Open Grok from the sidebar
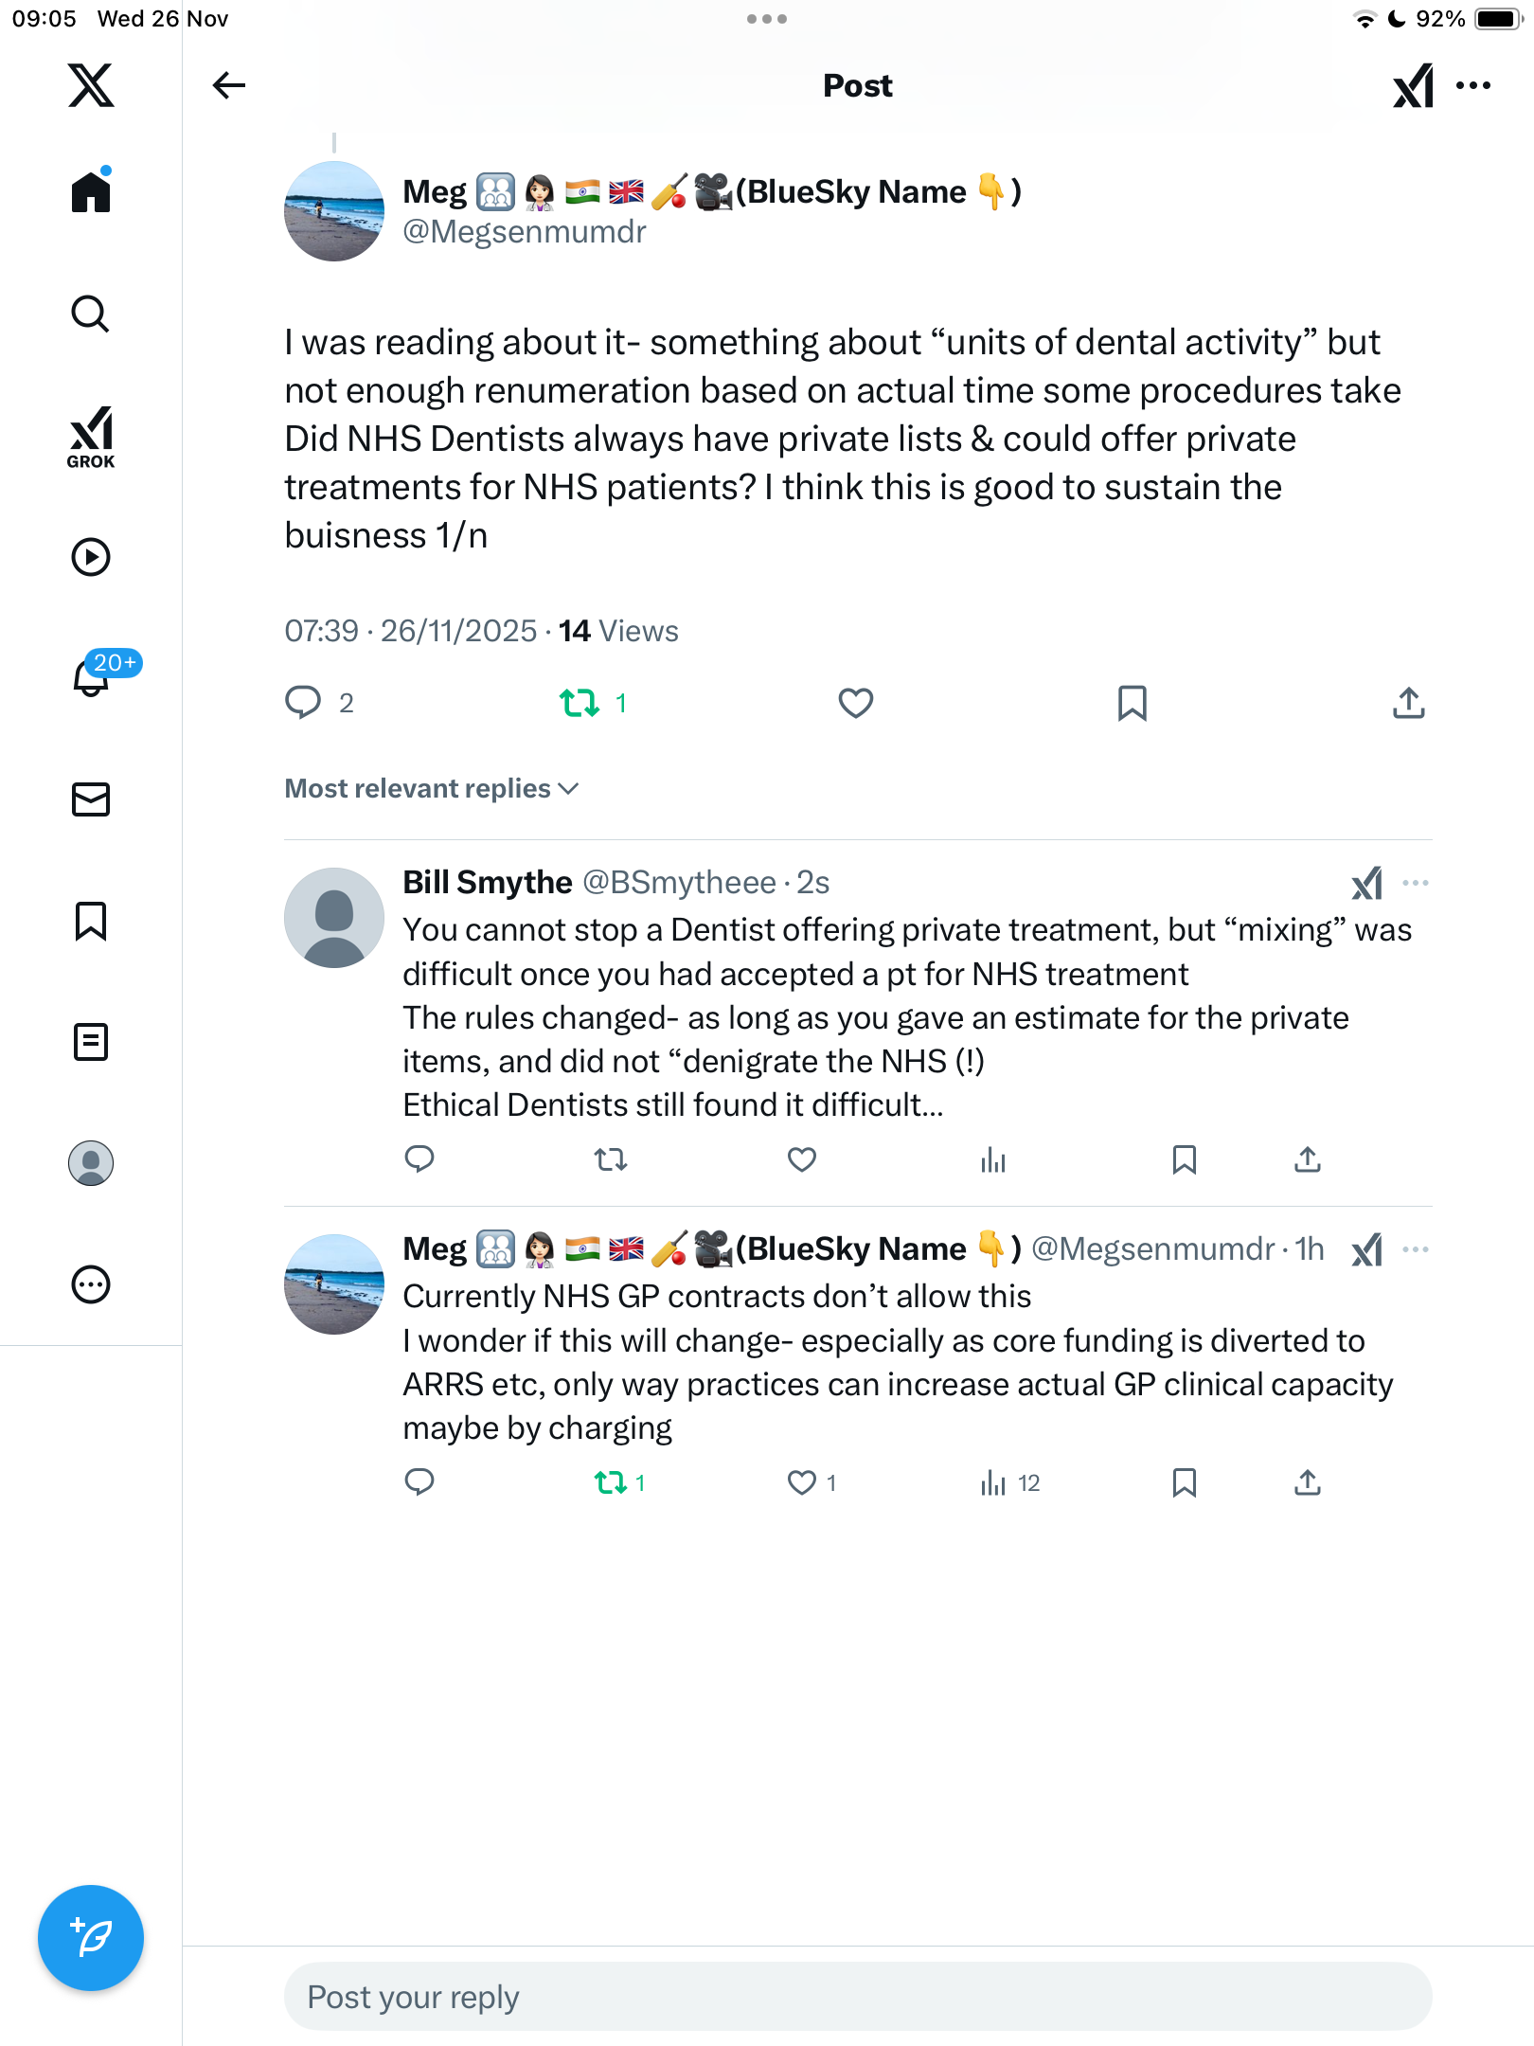This screenshot has width=1534, height=2046. point(91,437)
